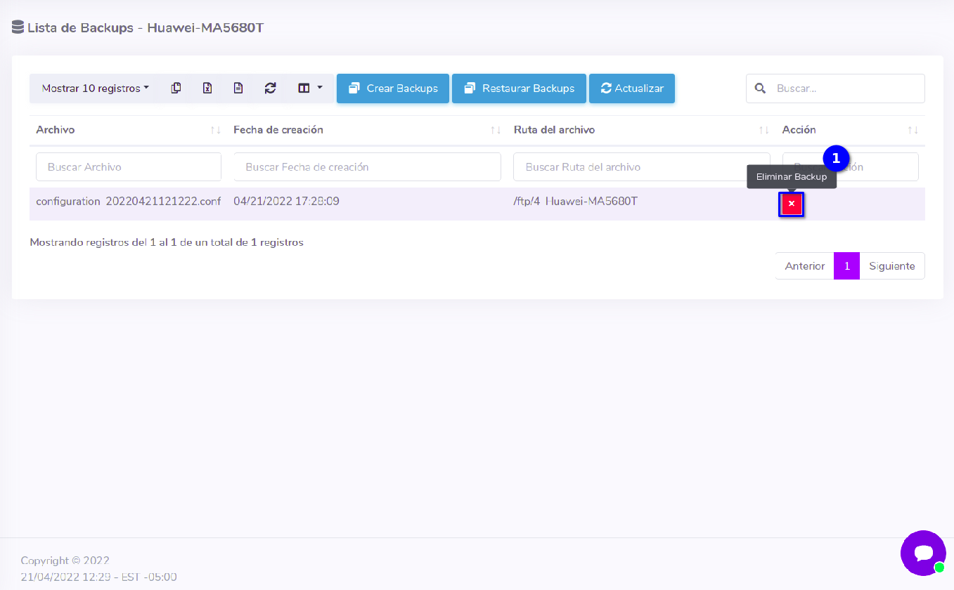Sort by Archivo column arrows
The width and height of the screenshot is (954, 590).
[215, 130]
